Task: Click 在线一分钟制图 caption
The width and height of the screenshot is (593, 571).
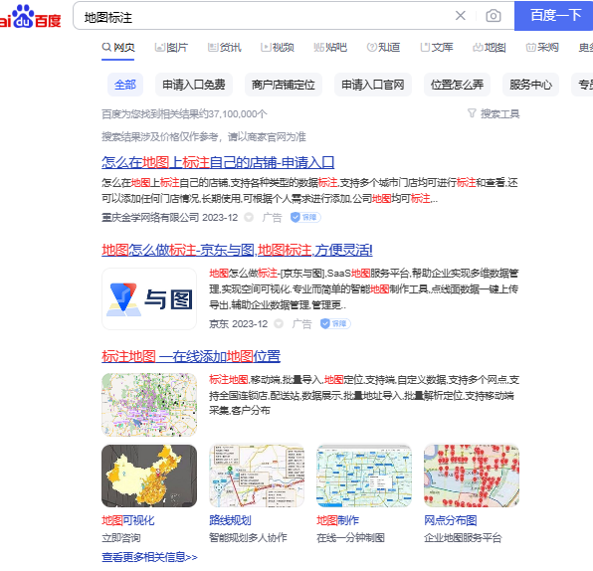Action: pos(350,538)
